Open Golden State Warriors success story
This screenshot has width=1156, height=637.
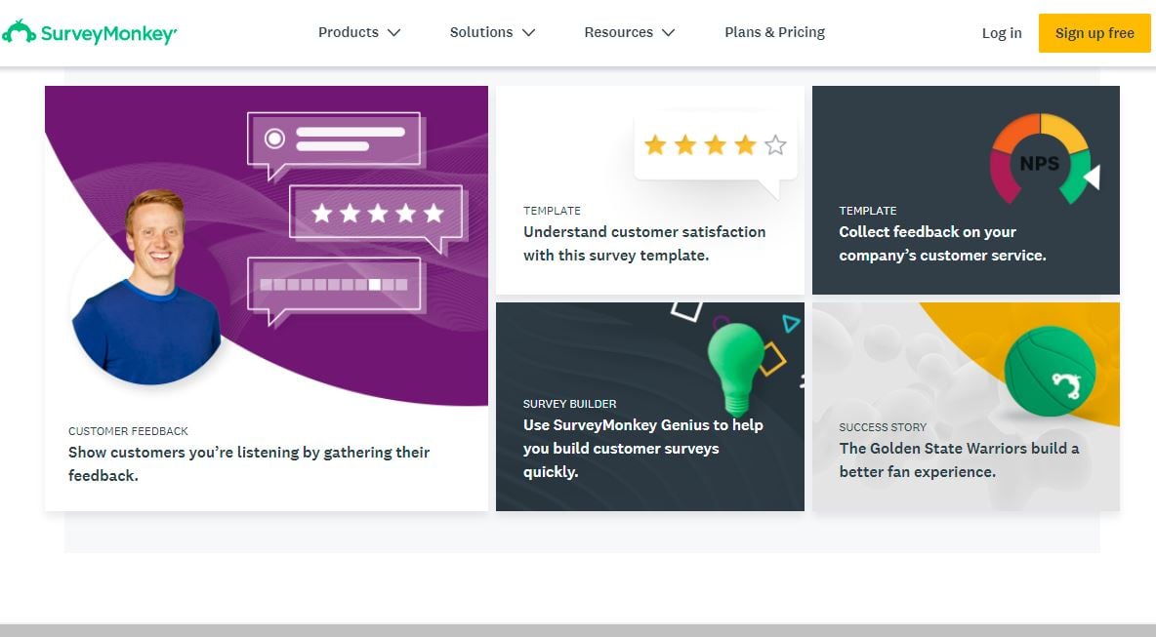(x=959, y=460)
